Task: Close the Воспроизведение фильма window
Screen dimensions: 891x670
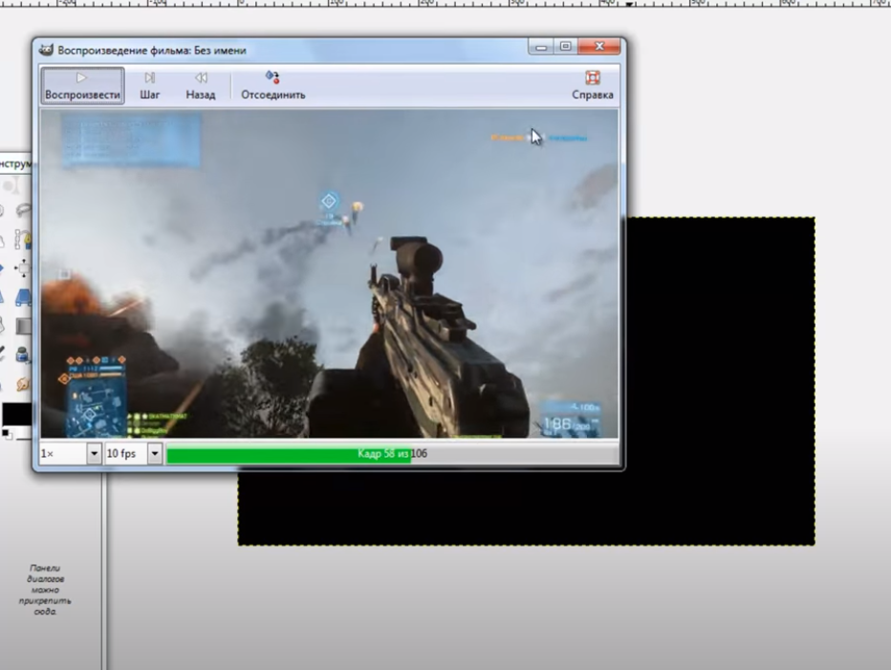Action: 598,47
